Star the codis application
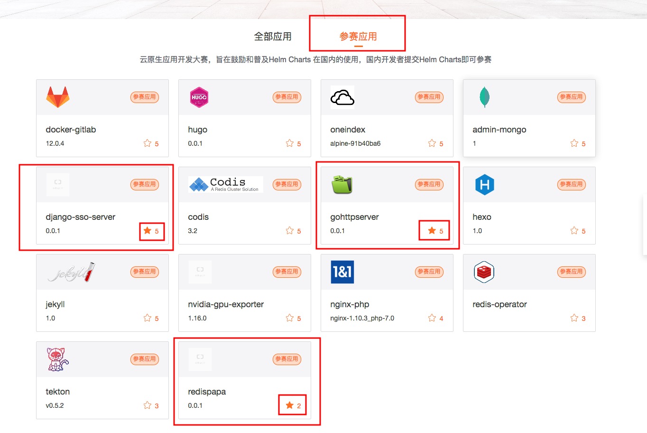Viewport: 647px width, 433px height. click(290, 231)
